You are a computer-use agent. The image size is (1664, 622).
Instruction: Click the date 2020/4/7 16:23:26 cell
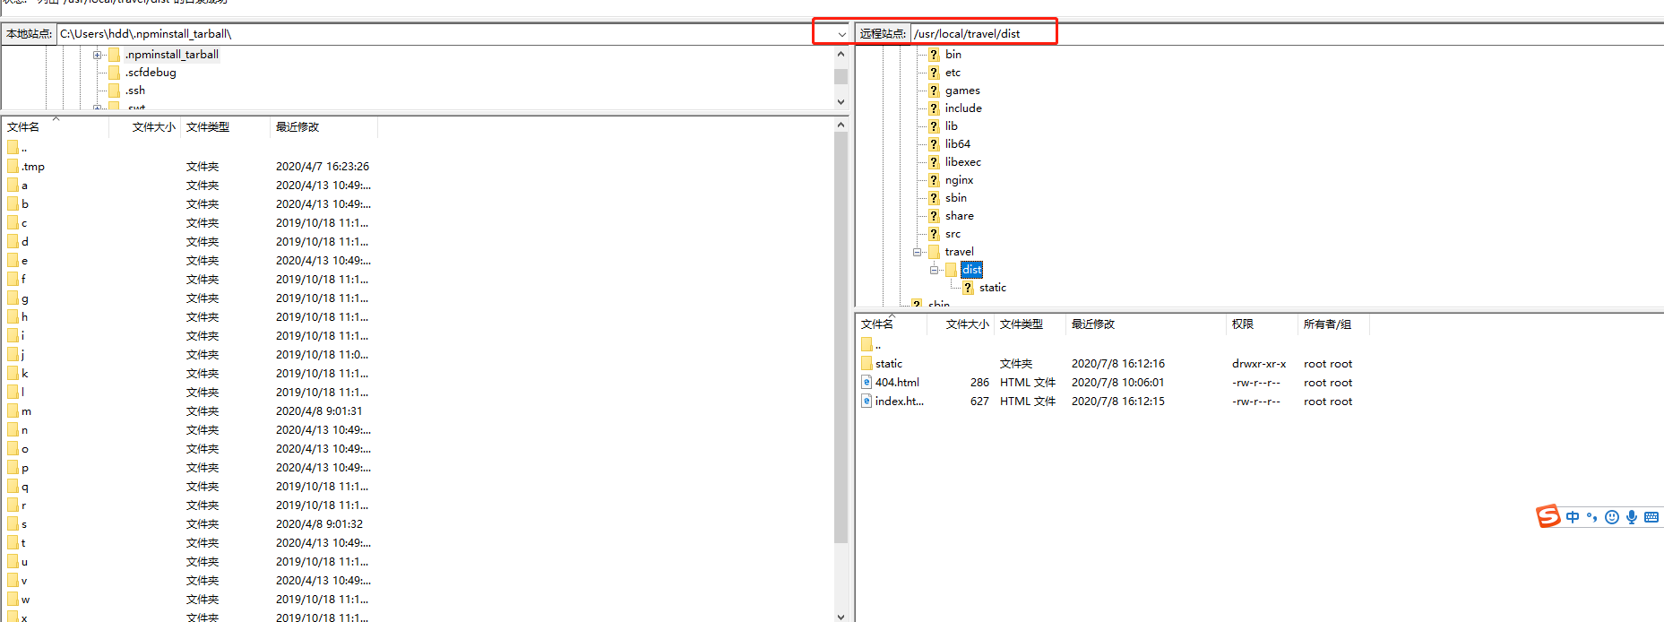click(x=323, y=167)
